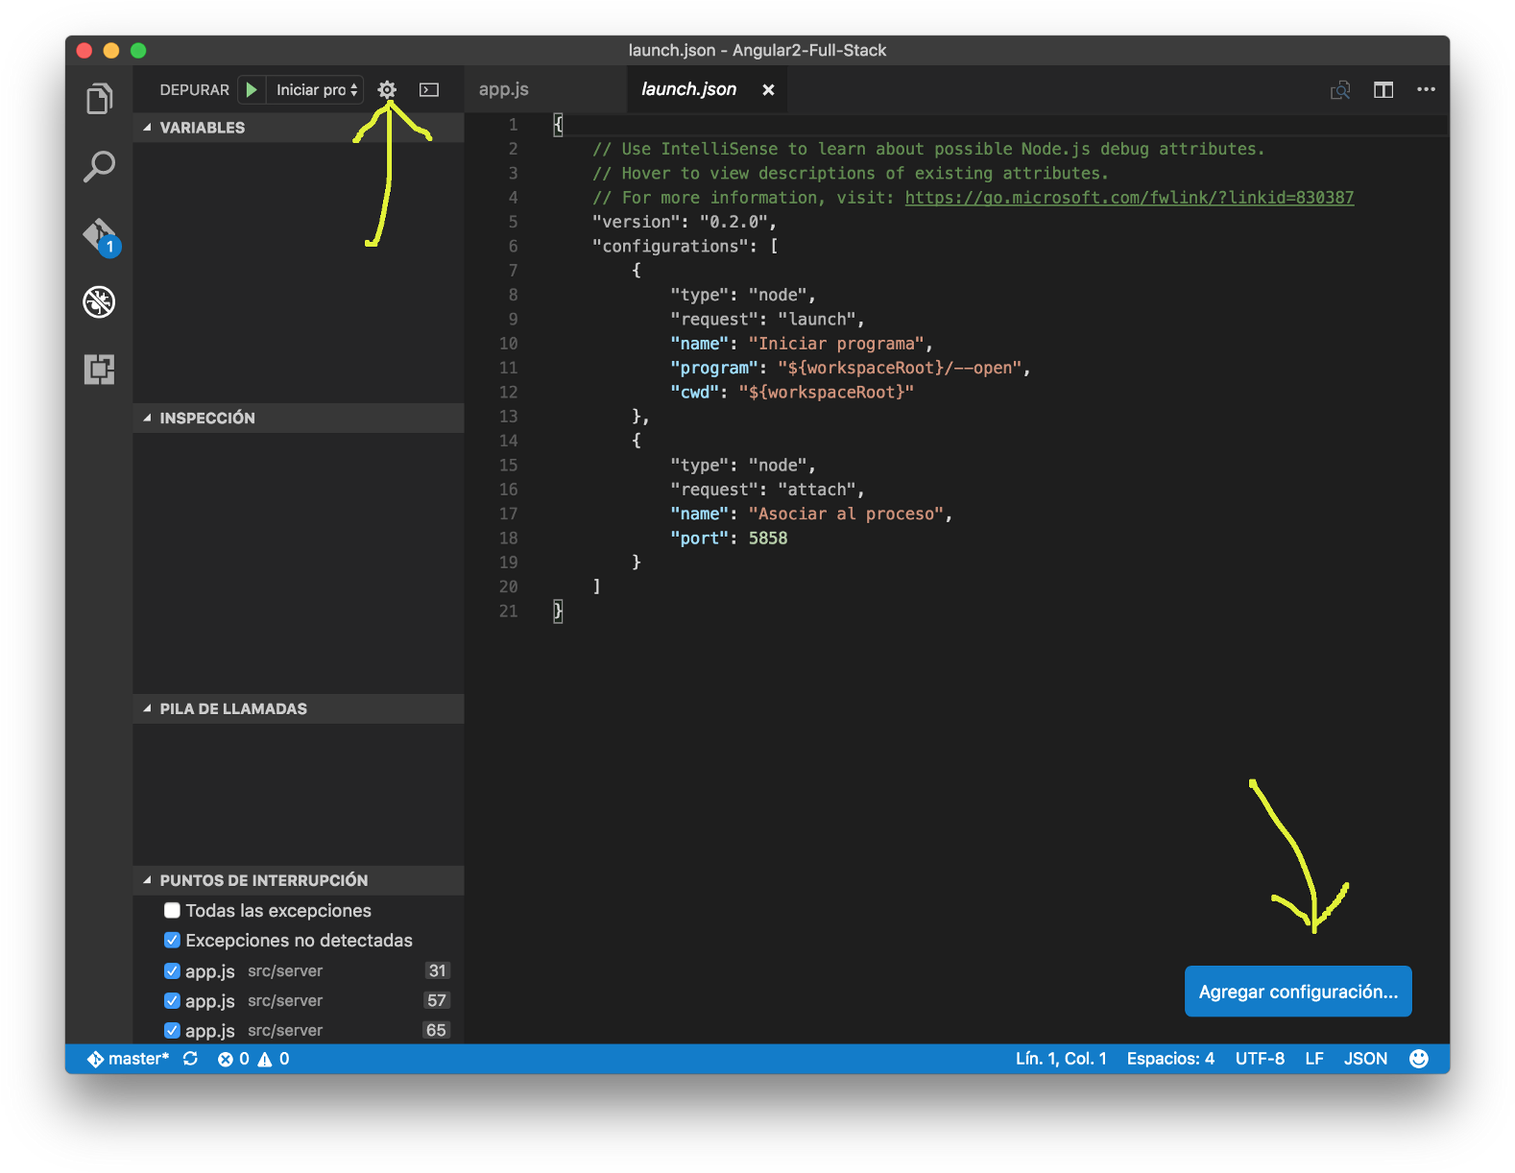Screen dimensions: 1515x1173
Task: Uncheck Excepciones no detectadas
Action: 172,940
